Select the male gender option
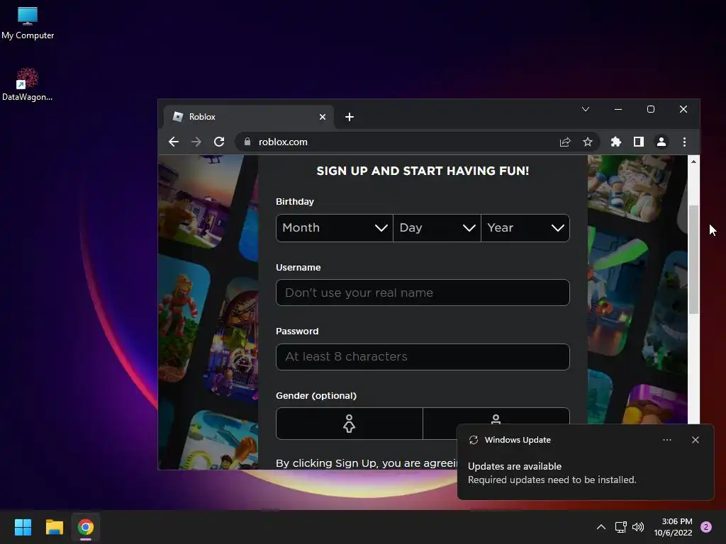Viewport: 726px width, 544px height. 496,416
